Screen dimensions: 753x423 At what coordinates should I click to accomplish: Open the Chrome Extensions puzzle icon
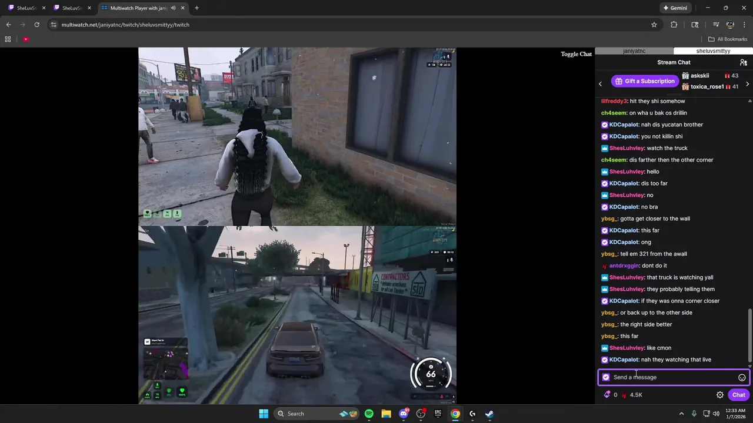[x=674, y=25]
